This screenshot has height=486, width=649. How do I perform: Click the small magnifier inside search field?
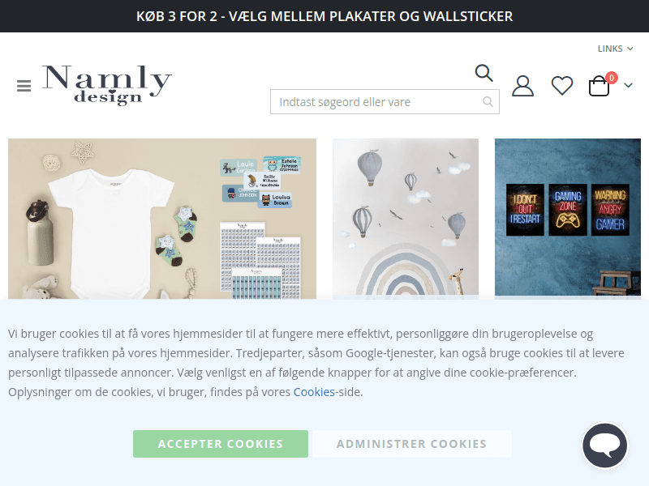[488, 102]
